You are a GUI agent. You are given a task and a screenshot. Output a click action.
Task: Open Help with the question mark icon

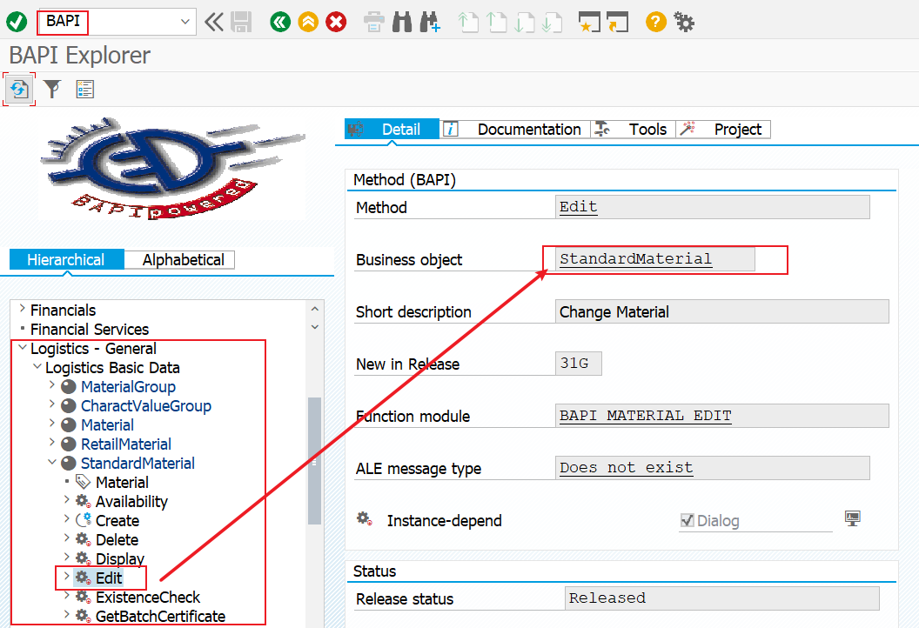click(656, 23)
